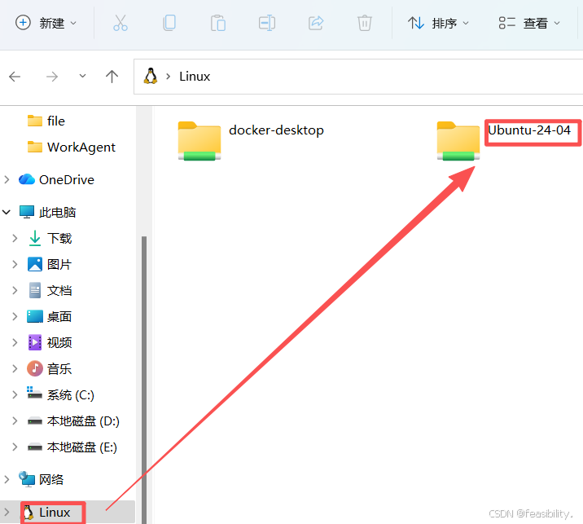Expand the Linux tree node

[x=7, y=513]
